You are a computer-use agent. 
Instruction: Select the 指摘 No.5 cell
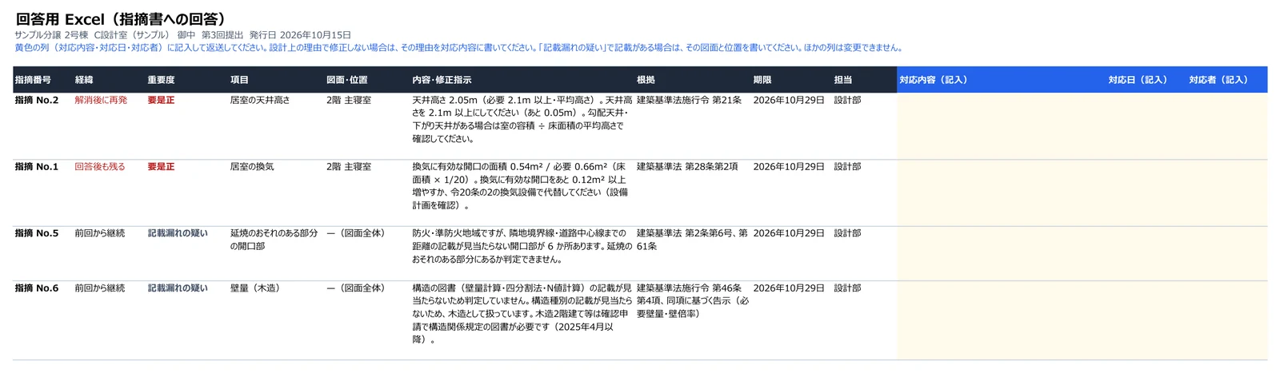(x=37, y=233)
